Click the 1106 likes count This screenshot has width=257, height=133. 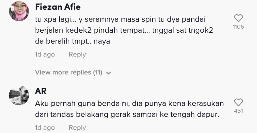[238, 27]
